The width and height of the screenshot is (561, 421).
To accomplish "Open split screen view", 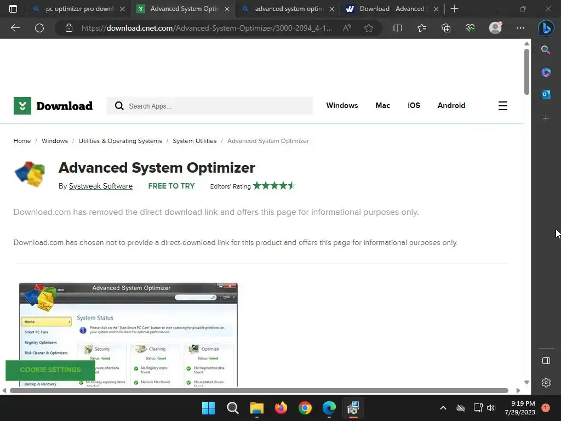I will (398, 28).
